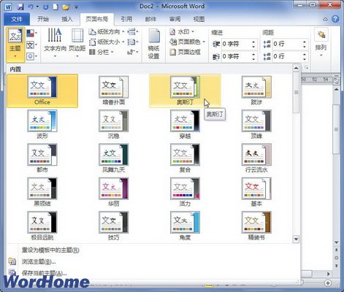Switch to the 插入 tab
Viewport: 344px width, 292px height.
pos(67,19)
